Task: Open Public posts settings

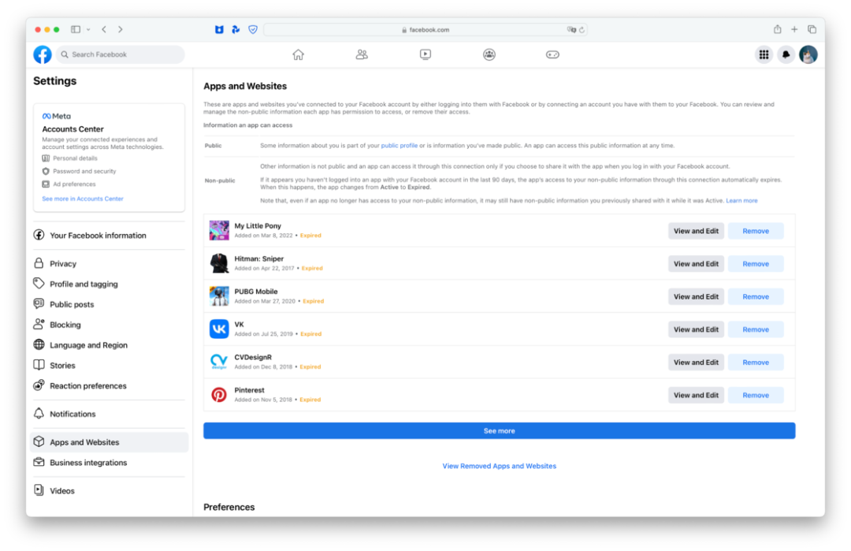Action: (x=109, y=304)
